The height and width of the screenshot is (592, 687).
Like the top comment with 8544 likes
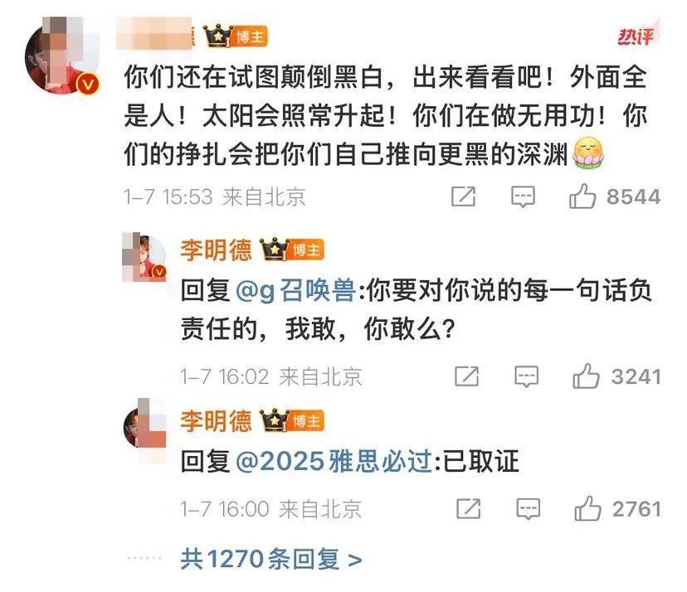click(x=582, y=196)
